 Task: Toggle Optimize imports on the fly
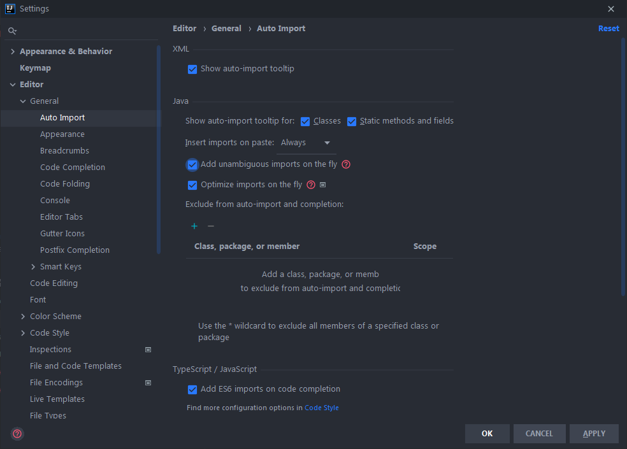point(192,185)
